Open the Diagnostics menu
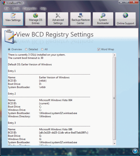The height and width of the screenshot is (156, 140). 30,9
